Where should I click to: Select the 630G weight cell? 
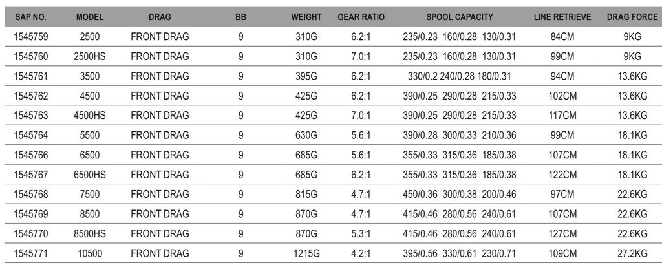click(x=306, y=134)
